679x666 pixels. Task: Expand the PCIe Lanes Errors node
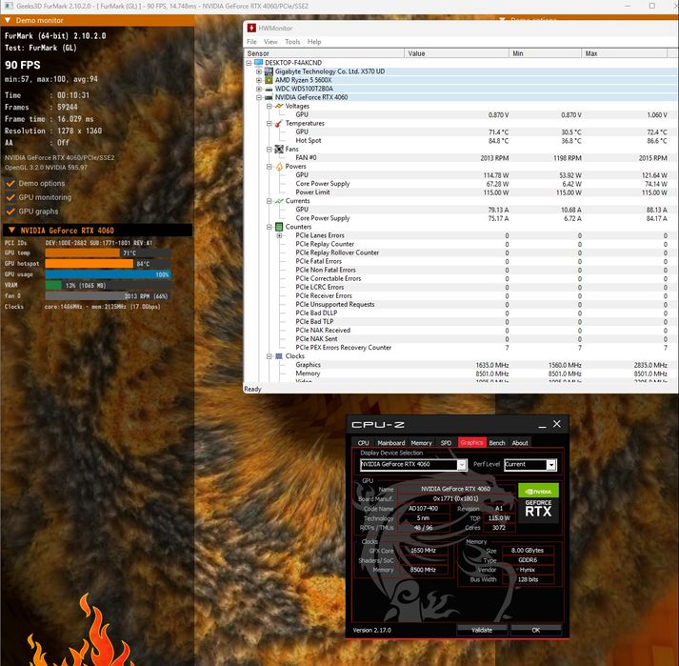click(x=279, y=235)
